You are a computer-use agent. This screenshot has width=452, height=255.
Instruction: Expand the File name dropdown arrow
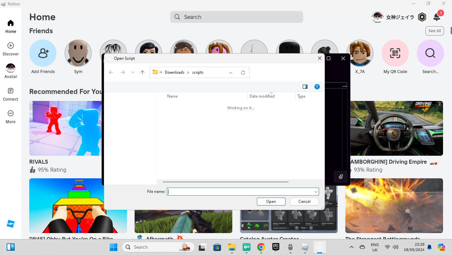click(x=316, y=192)
